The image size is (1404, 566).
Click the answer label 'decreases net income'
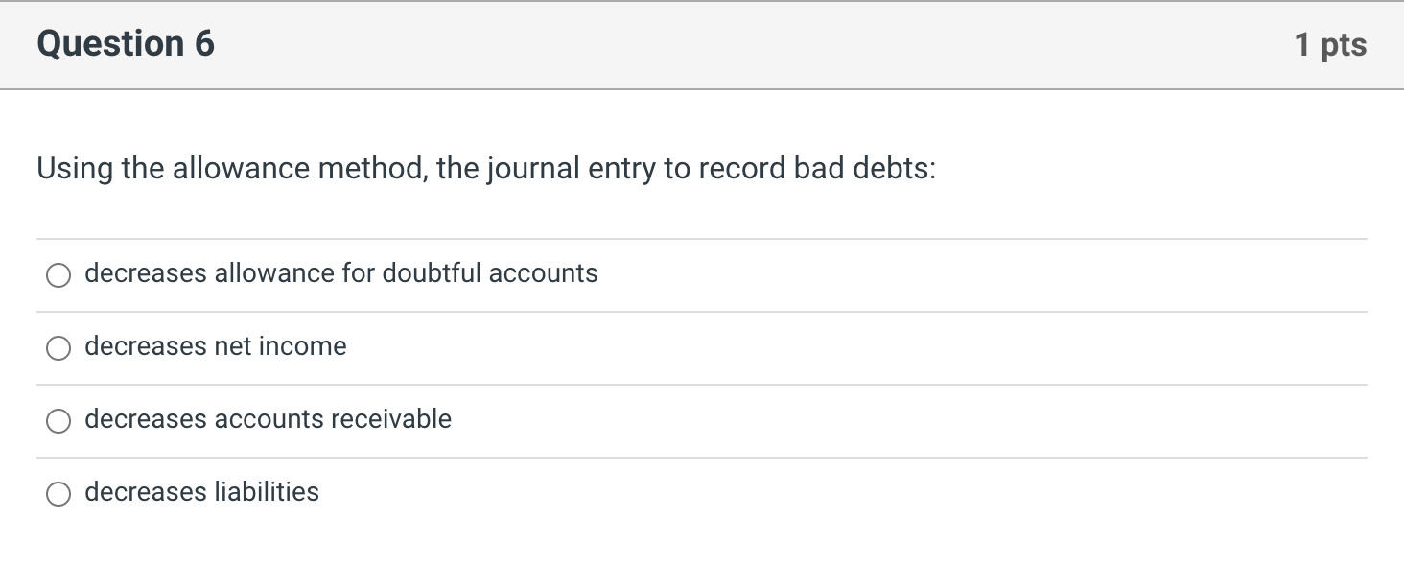[216, 346]
